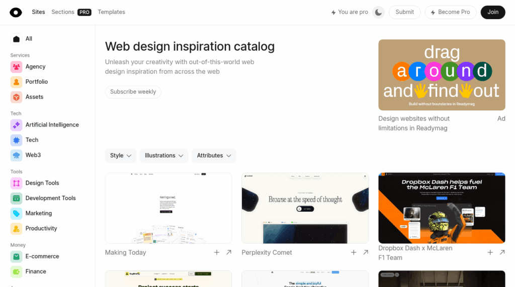This screenshot has width=515, height=287.
Task: Open the Dropbox Dash McLaren thumbnail
Action: click(442, 208)
